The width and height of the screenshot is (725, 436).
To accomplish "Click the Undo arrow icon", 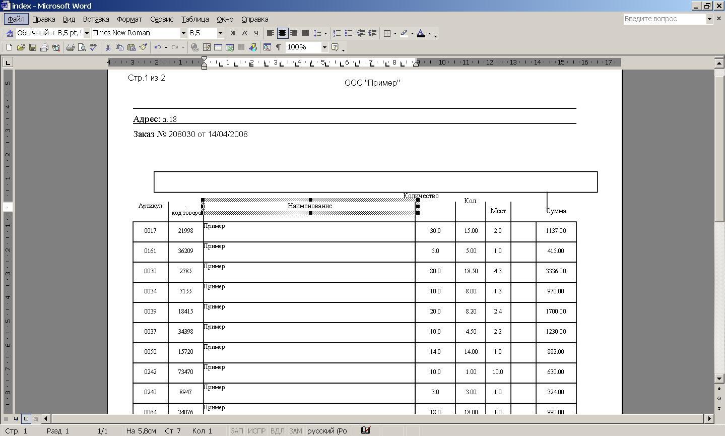I will [x=158, y=47].
